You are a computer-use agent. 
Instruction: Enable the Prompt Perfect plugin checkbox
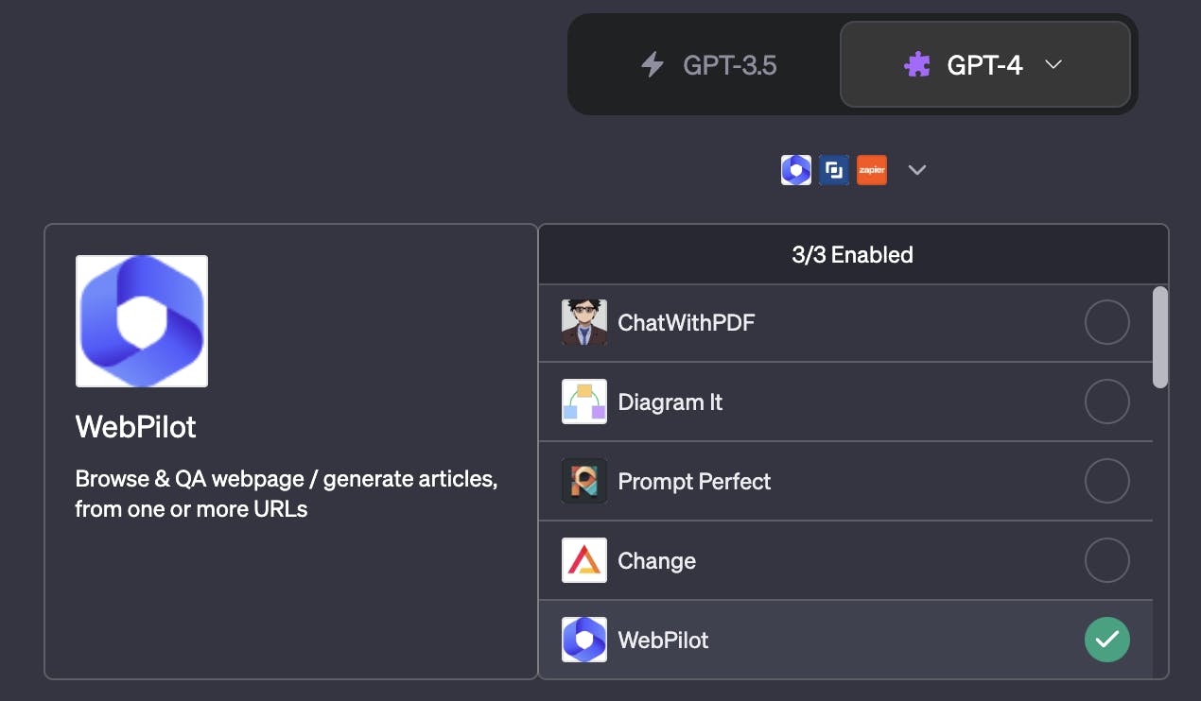[x=1107, y=482]
